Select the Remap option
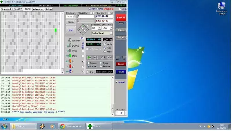 (88, 66)
